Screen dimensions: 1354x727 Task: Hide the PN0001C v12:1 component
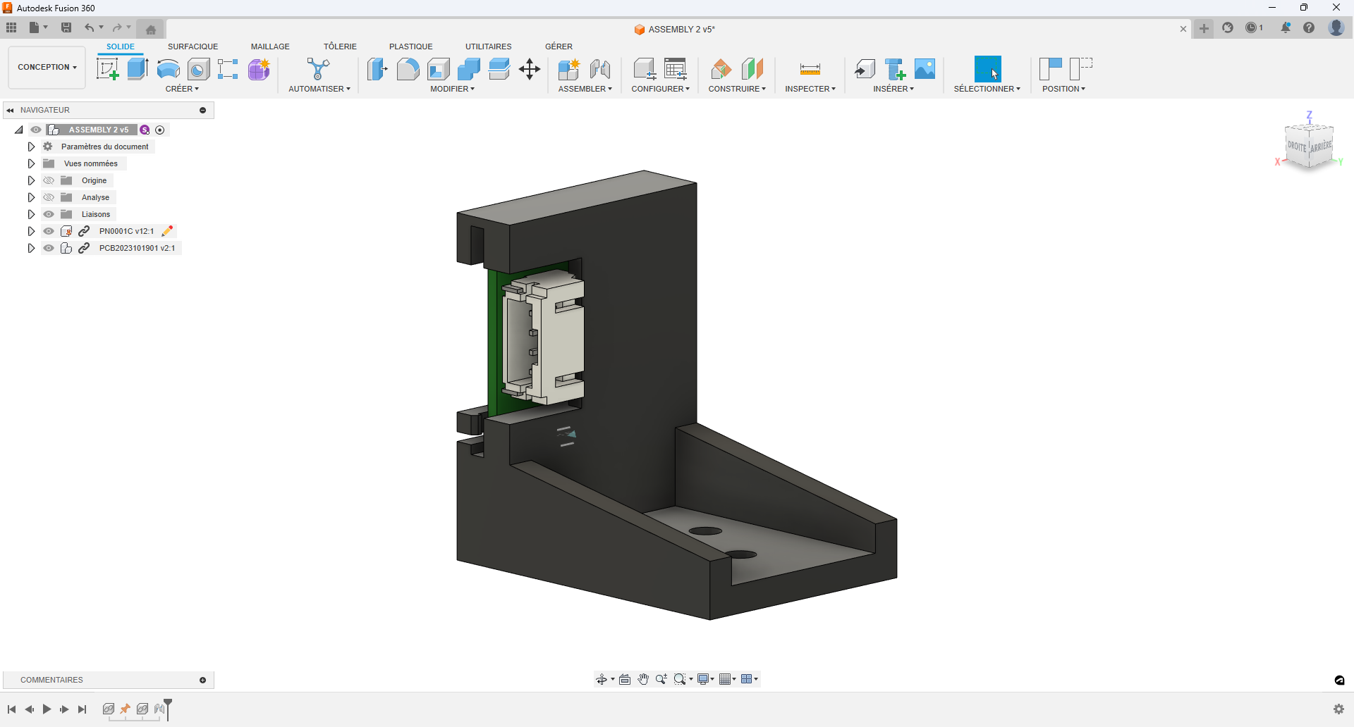[49, 231]
